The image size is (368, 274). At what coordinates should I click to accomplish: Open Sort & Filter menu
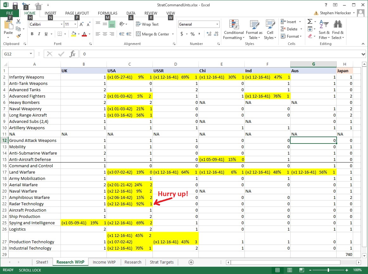324,29
